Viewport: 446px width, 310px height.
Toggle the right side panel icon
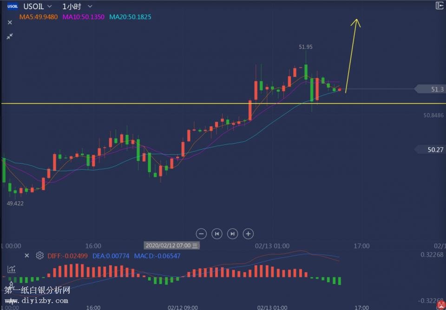point(439,6)
